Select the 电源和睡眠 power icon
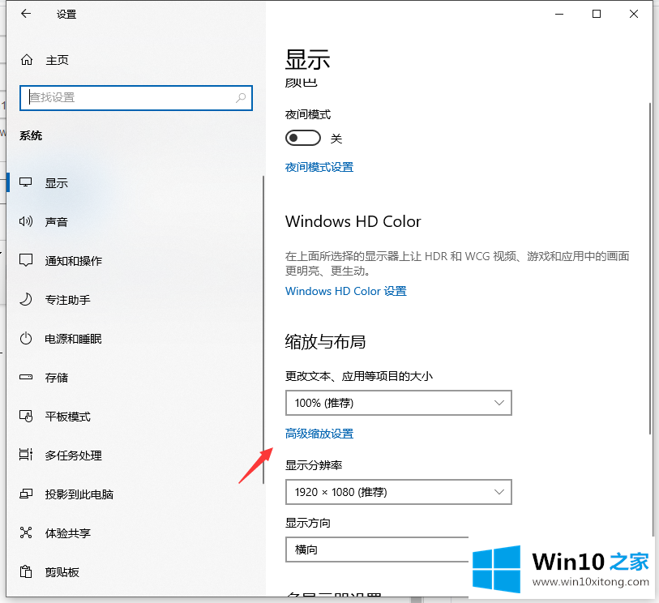Screen dimensions: 659x603 click(x=26, y=338)
